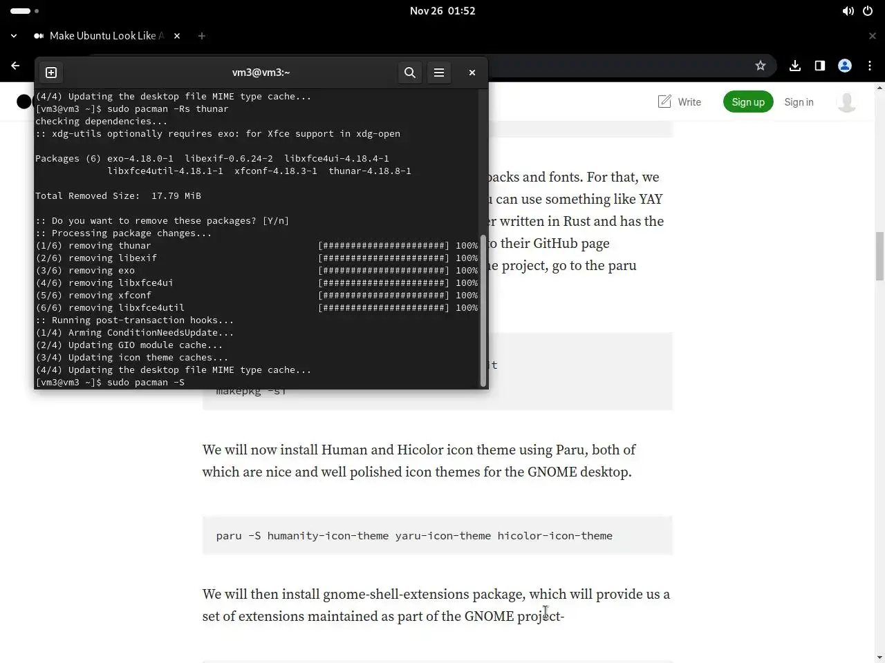The image size is (885, 663).
Task: Click browser page scroll up arrow
Action: 879,88
